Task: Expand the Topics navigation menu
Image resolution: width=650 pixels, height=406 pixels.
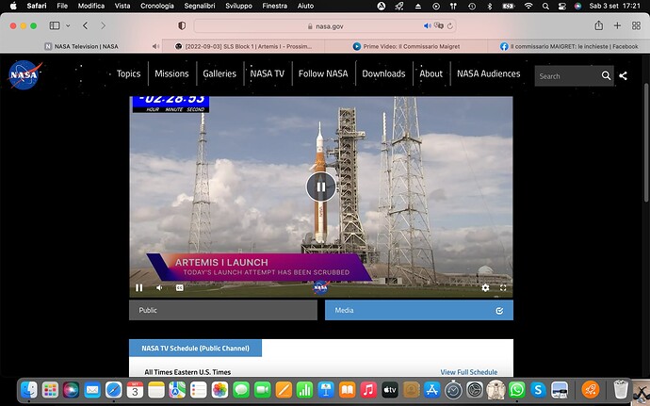Action: click(x=128, y=73)
